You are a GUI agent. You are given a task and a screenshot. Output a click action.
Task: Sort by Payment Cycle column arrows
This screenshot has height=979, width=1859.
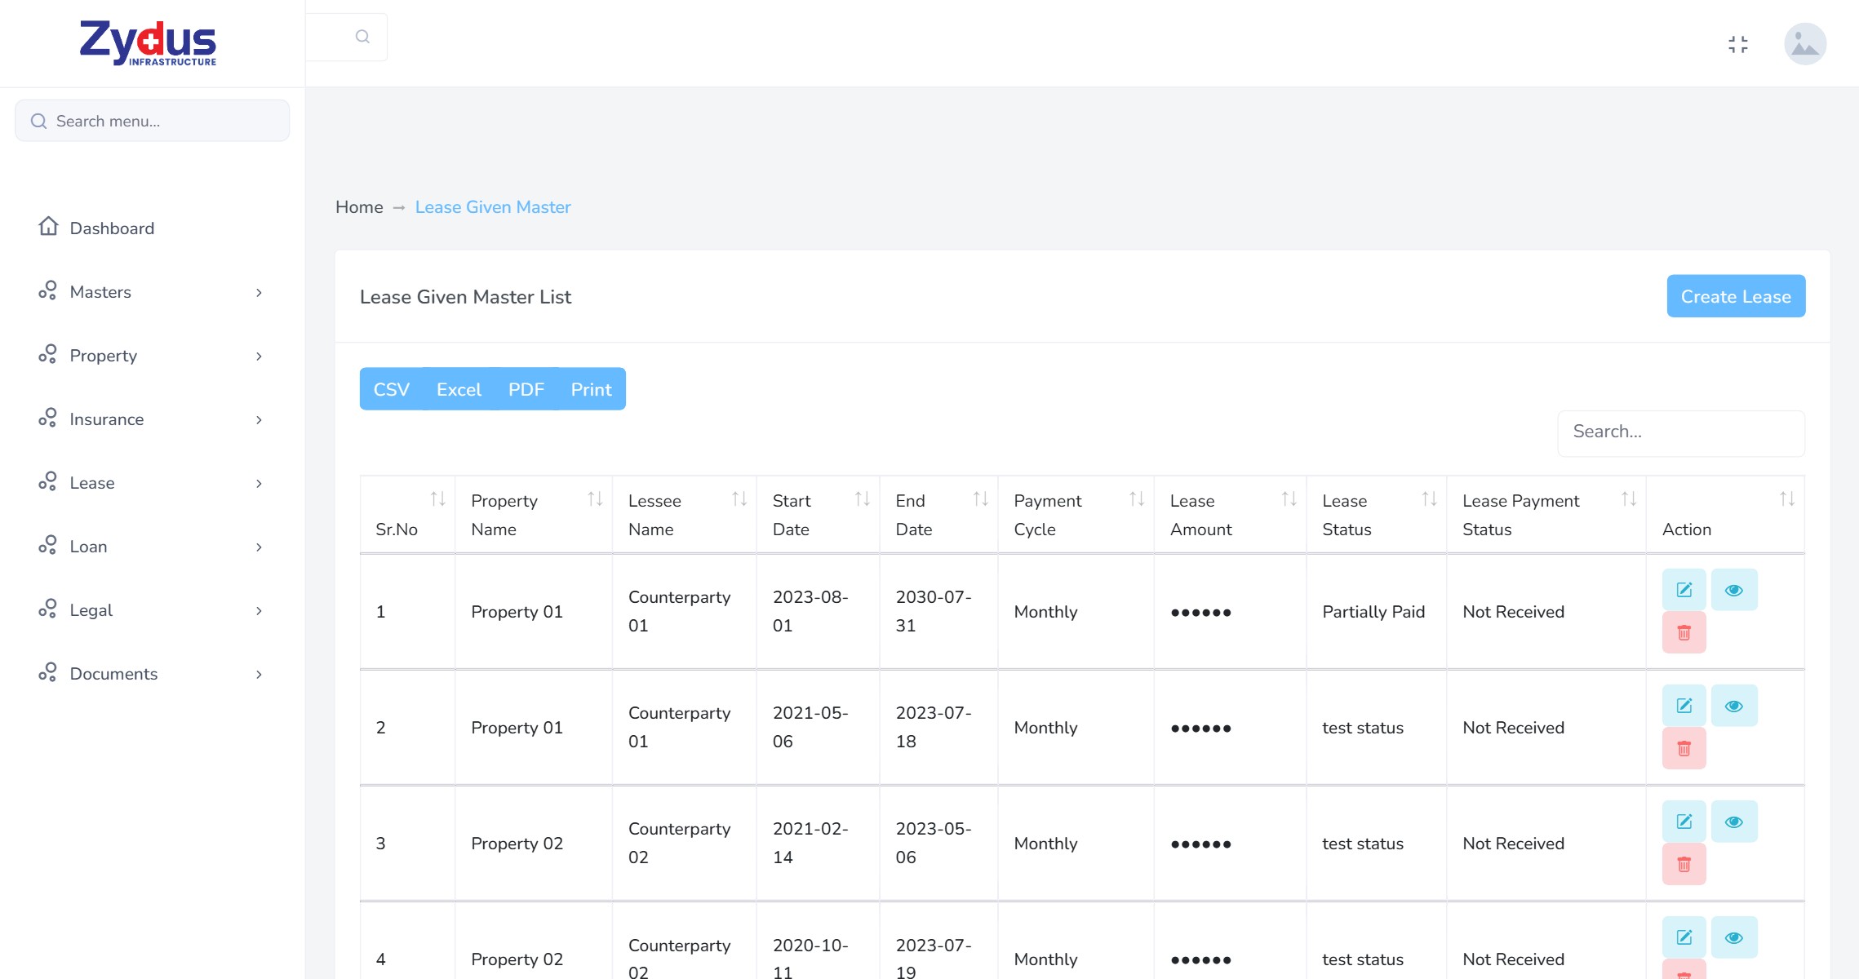tap(1137, 498)
